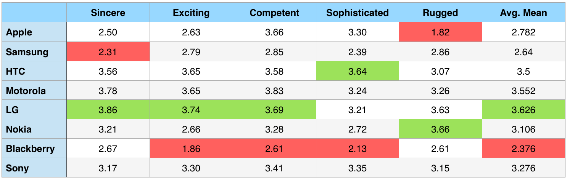This screenshot has height=179, width=567.
Task: Select Blackberry's red Avg. Mean cell 2.376
Action: click(x=524, y=149)
